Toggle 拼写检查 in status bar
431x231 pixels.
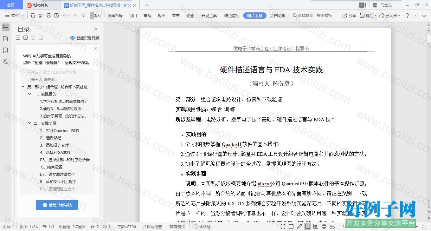[x=151, y=227]
